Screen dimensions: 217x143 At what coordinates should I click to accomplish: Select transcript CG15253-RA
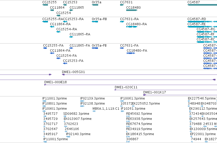(x=73, y=19)
